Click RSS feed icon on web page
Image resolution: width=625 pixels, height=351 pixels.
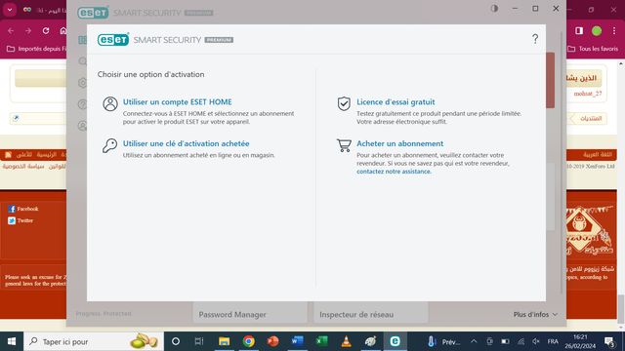click(x=8, y=154)
